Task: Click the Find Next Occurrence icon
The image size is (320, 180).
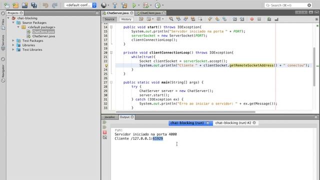Action: 185,19
